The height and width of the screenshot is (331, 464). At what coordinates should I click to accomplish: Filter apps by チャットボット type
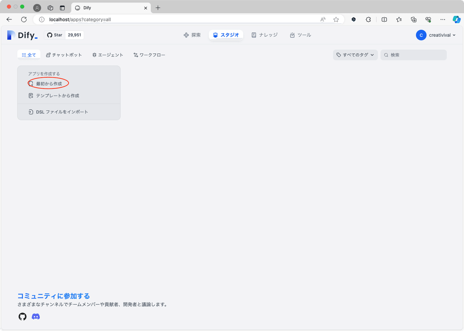tap(64, 54)
